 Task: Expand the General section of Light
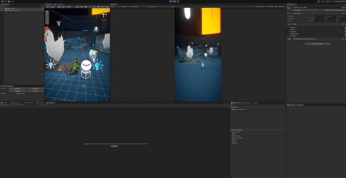[289, 28]
